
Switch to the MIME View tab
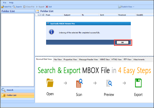point(105,59)
